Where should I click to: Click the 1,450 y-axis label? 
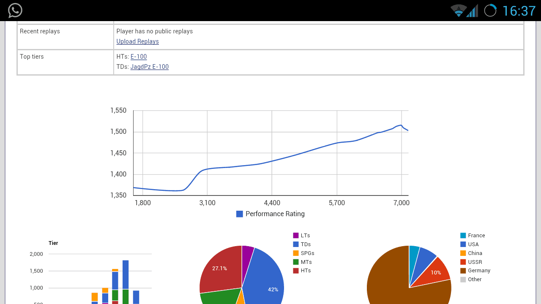(118, 153)
